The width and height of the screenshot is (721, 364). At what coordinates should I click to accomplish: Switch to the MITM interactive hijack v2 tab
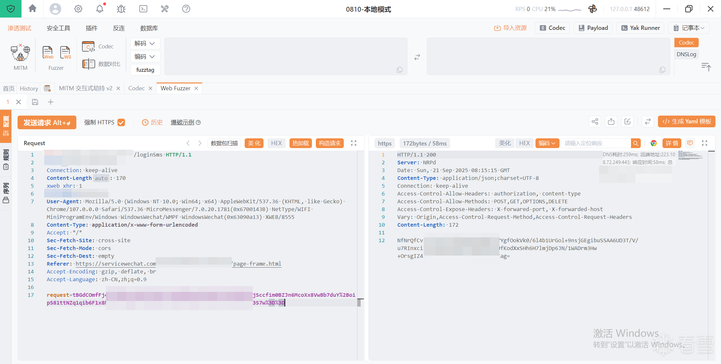coord(85,88)
